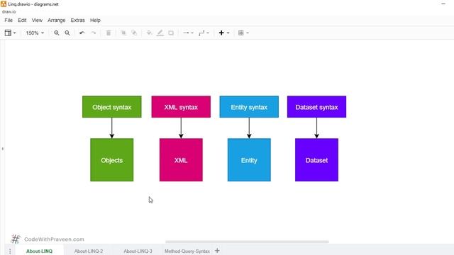Click the To Back icon
Image resolution: width=454 pixels, height=255 pixels.
pos(134,33)
